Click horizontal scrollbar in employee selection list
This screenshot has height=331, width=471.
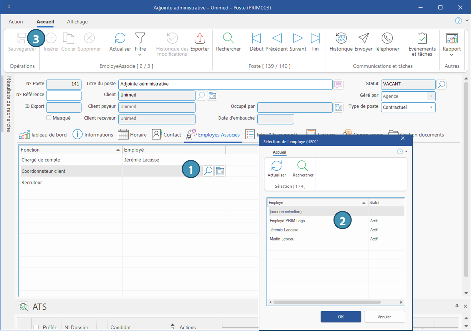tap(327, 302)
